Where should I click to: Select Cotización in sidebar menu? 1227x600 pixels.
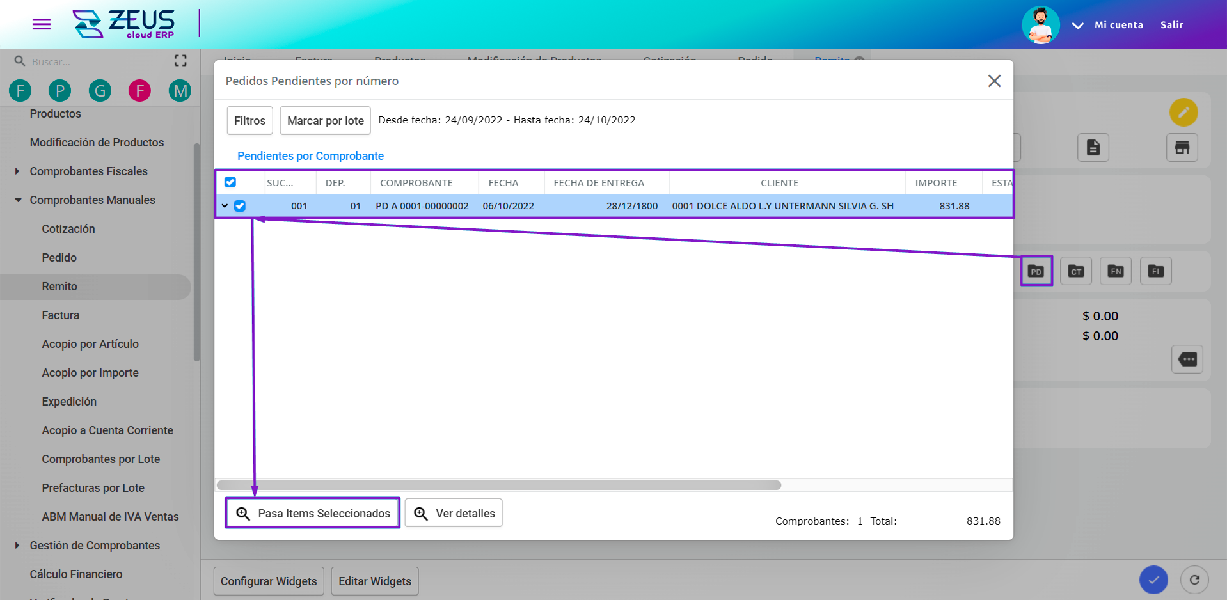(68, 229)
